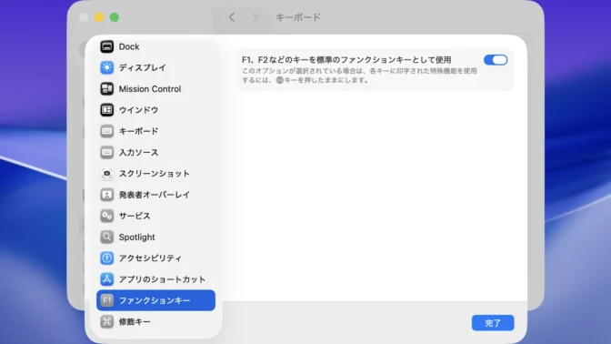The width and height of the screenshot is (611, 344).
Task: Click the 完了 button
Action: 493,323
